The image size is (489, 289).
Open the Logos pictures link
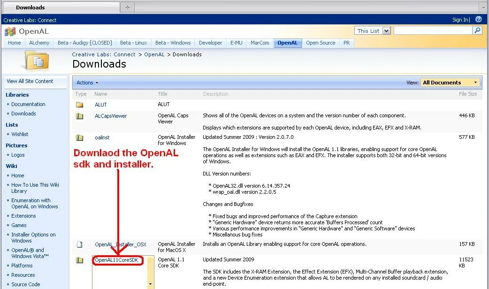coord(18,155)
